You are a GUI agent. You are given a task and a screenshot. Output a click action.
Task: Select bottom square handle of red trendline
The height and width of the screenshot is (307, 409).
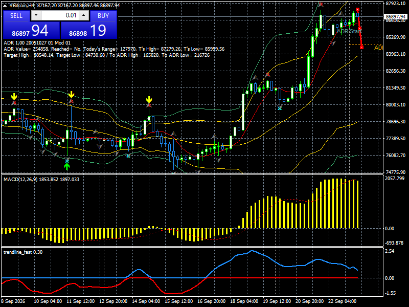pyautogui.click(x=361, y=47)
